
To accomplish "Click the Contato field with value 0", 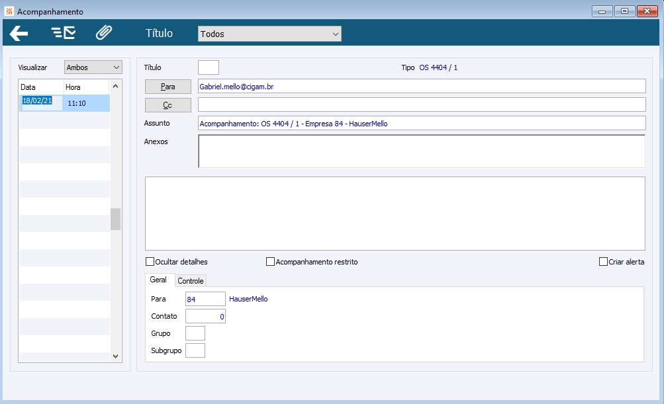I will pyautogui.click(x=205, y=317).
